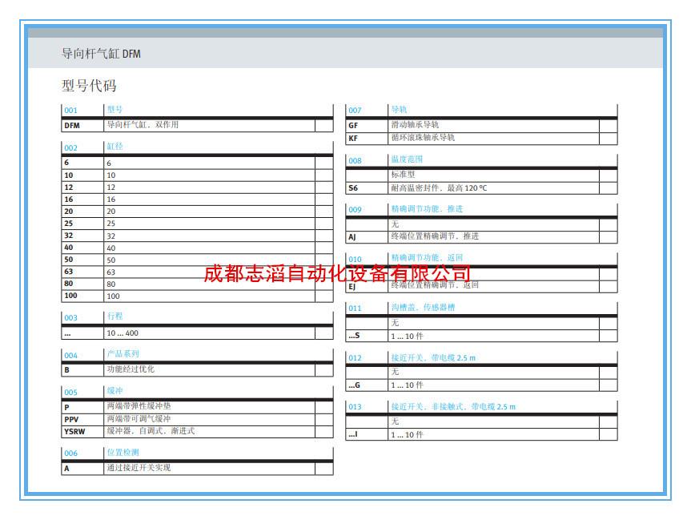Viewport: 691px width, 520px height.
Task: Select the S6 high temperature seal row
Action: tap(481, 187)
